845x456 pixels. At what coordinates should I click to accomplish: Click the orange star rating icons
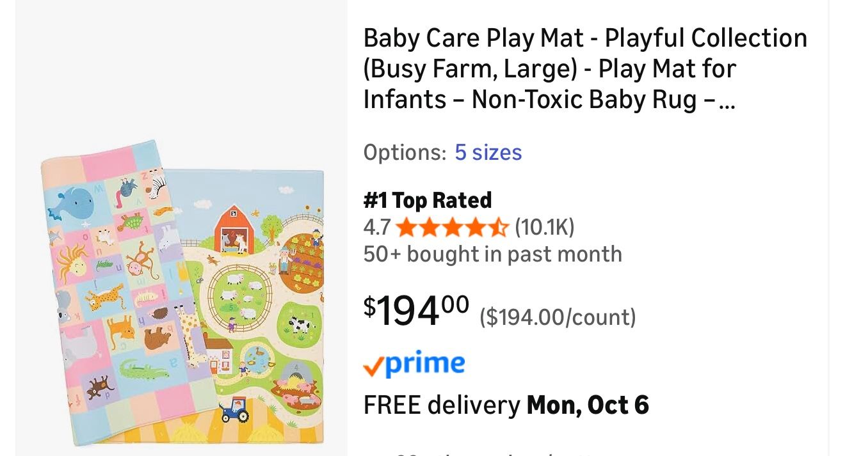453,227
